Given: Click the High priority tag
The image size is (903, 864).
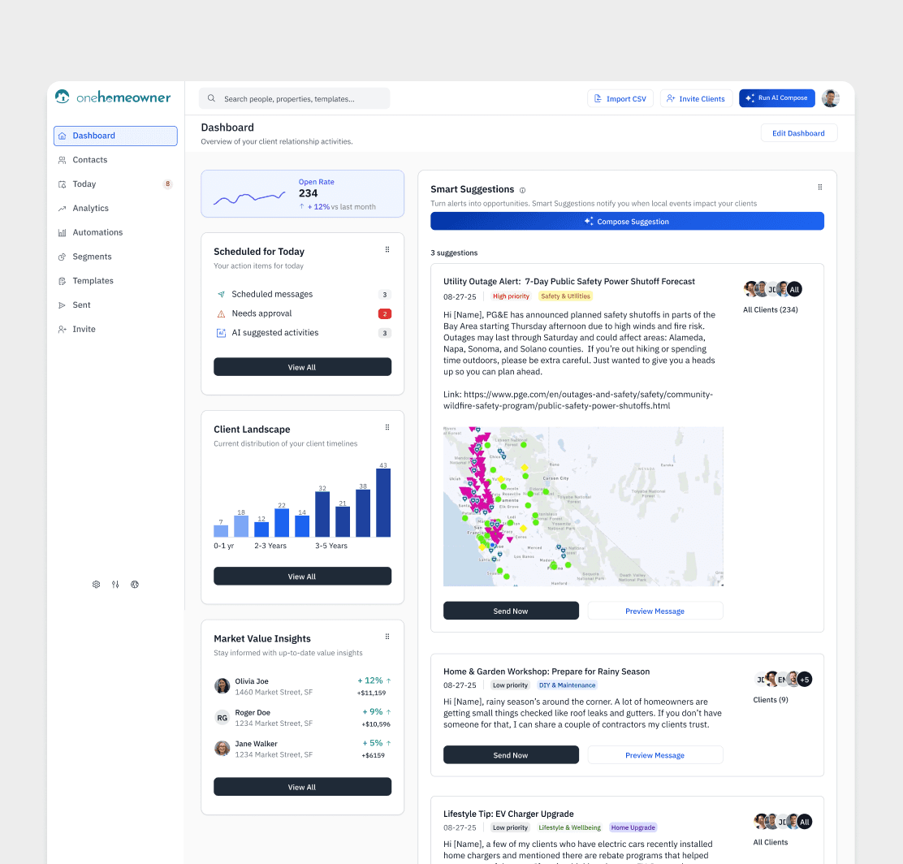Looking at the screenshot, I should pyautogui.click(x=511, y=296).
